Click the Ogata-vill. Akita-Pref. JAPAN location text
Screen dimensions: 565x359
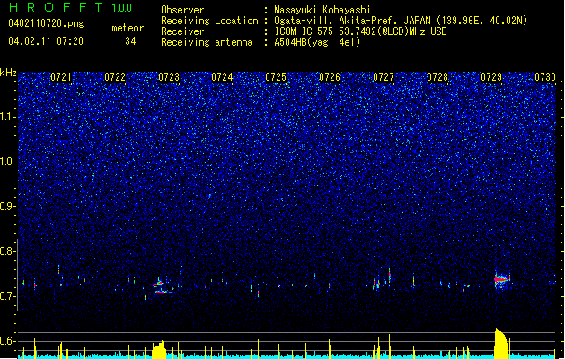click(x=401, y=21)
